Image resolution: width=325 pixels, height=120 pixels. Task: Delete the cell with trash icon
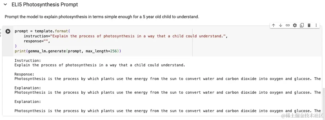pos(309,25)
